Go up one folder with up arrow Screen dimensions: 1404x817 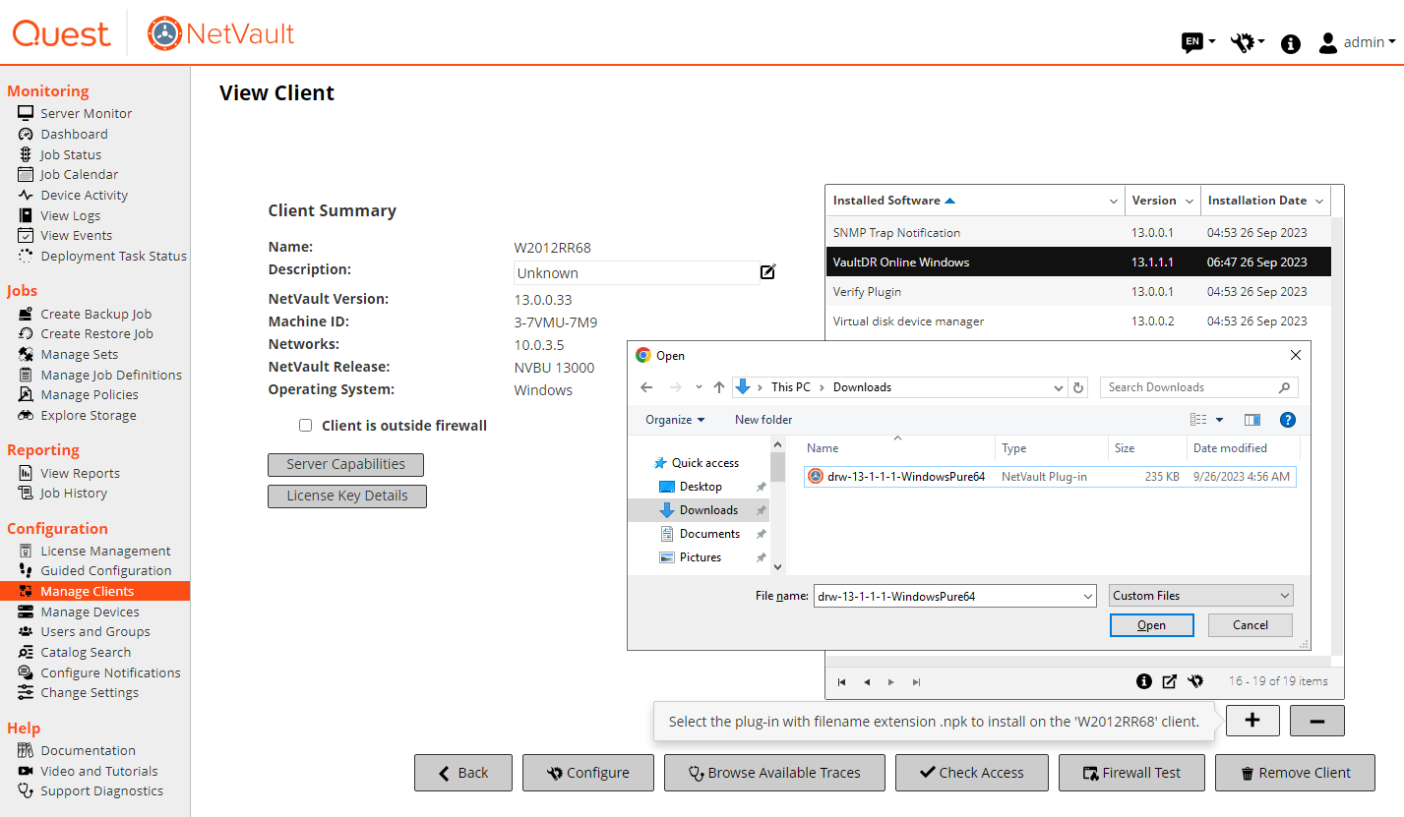point(719,387)
